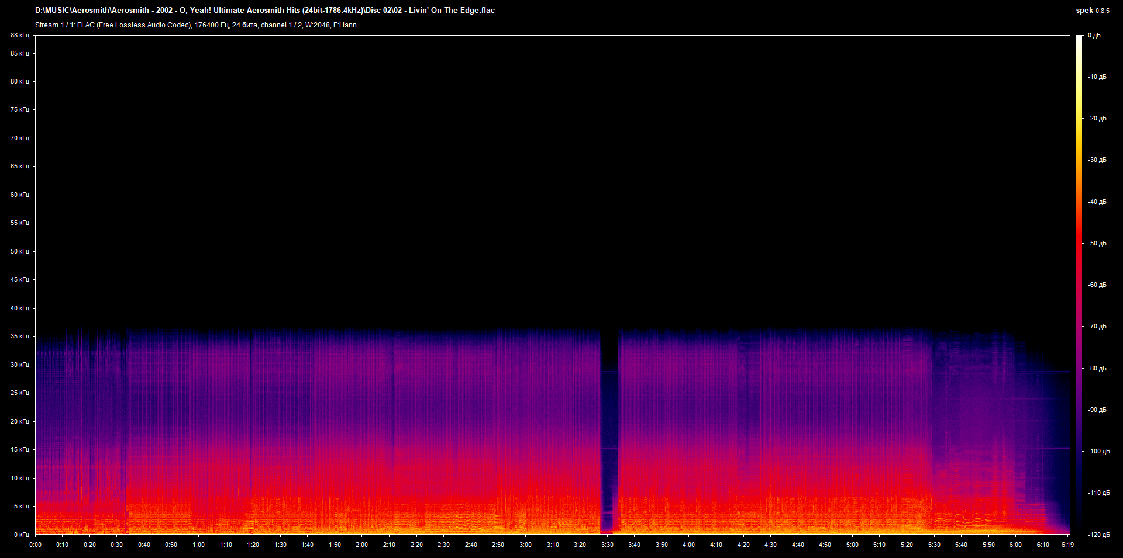The image size is (1123, 558).
Task: Click the 88 кГц top frequency label
Action: (x=20, y=36)
